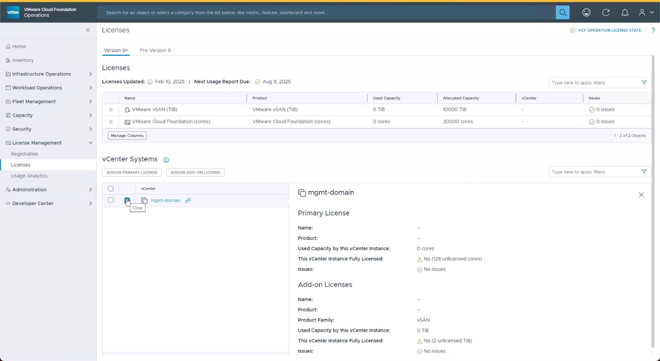Click the help question mark icon
Screen dimensions: 660x361
(653, 30)
